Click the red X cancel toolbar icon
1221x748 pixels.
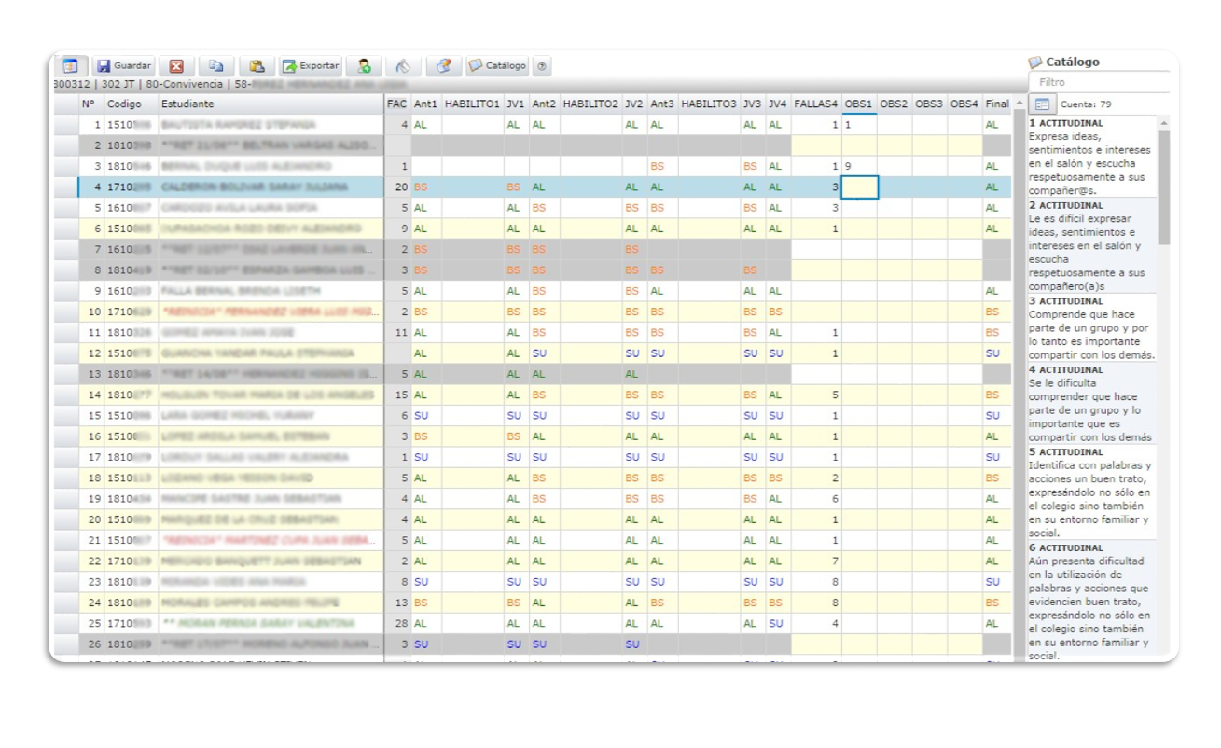[176, 66]
